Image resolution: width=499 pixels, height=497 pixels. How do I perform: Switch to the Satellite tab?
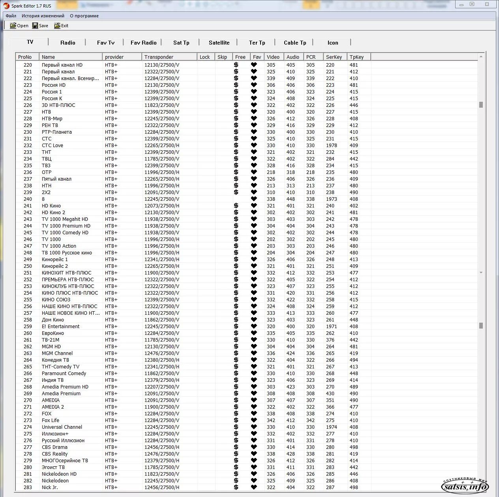coord(219,43)
